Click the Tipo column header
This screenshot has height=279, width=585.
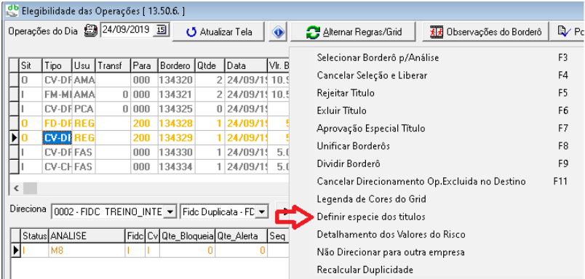57,65
